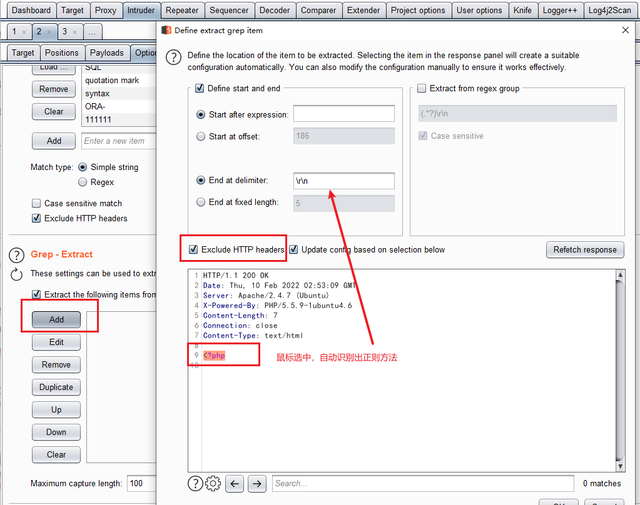Open help for the extract grep dialog
640x505 pixels.
pos(173,57)
